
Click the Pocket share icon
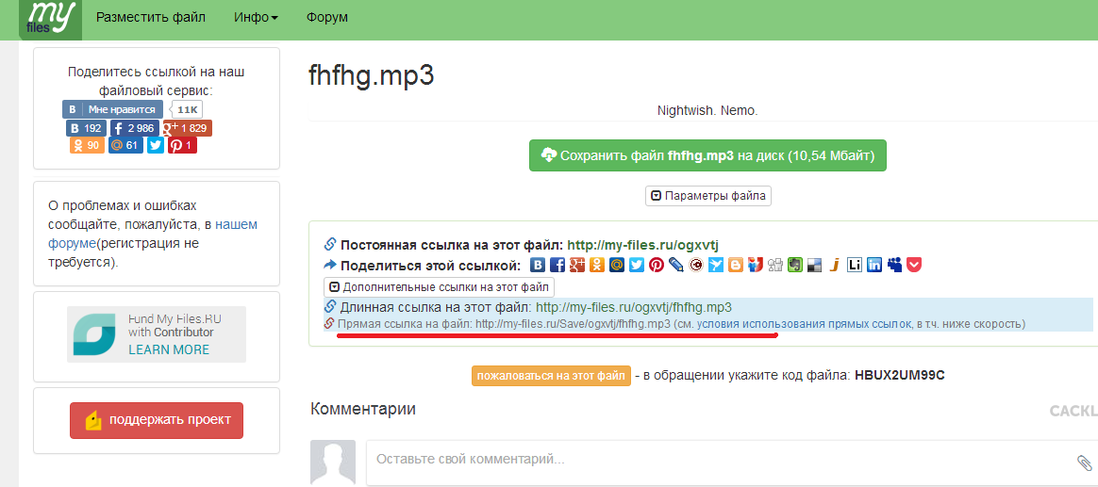click(x=913, y=266)
